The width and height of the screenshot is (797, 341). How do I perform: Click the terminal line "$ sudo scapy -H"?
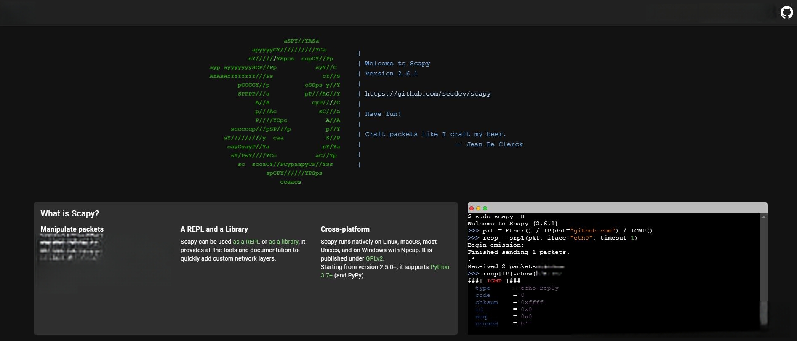(496, 216)
